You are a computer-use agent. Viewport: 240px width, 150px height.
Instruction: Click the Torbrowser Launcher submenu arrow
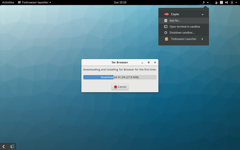[202, 39]
